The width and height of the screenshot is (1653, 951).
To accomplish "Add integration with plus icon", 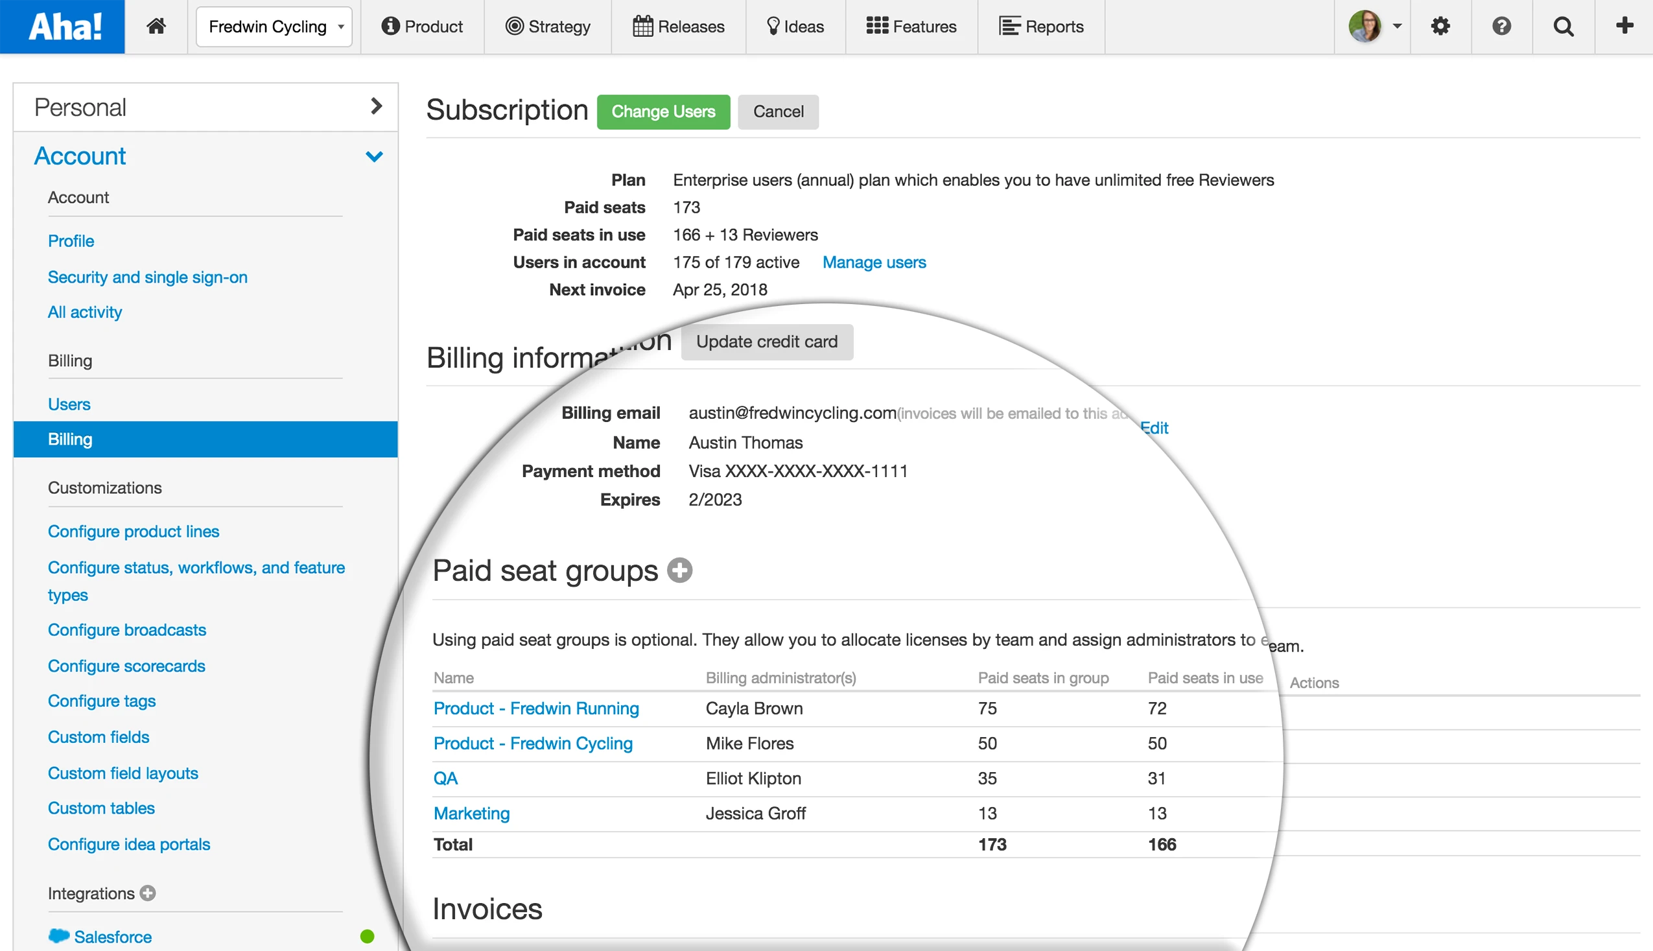I will 148,893.
